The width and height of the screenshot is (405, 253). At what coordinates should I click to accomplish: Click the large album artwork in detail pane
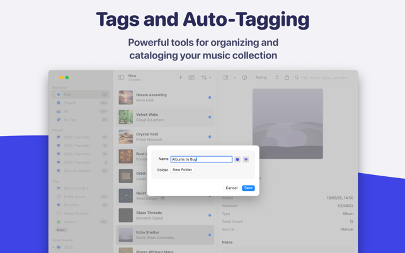pos(288,123)
